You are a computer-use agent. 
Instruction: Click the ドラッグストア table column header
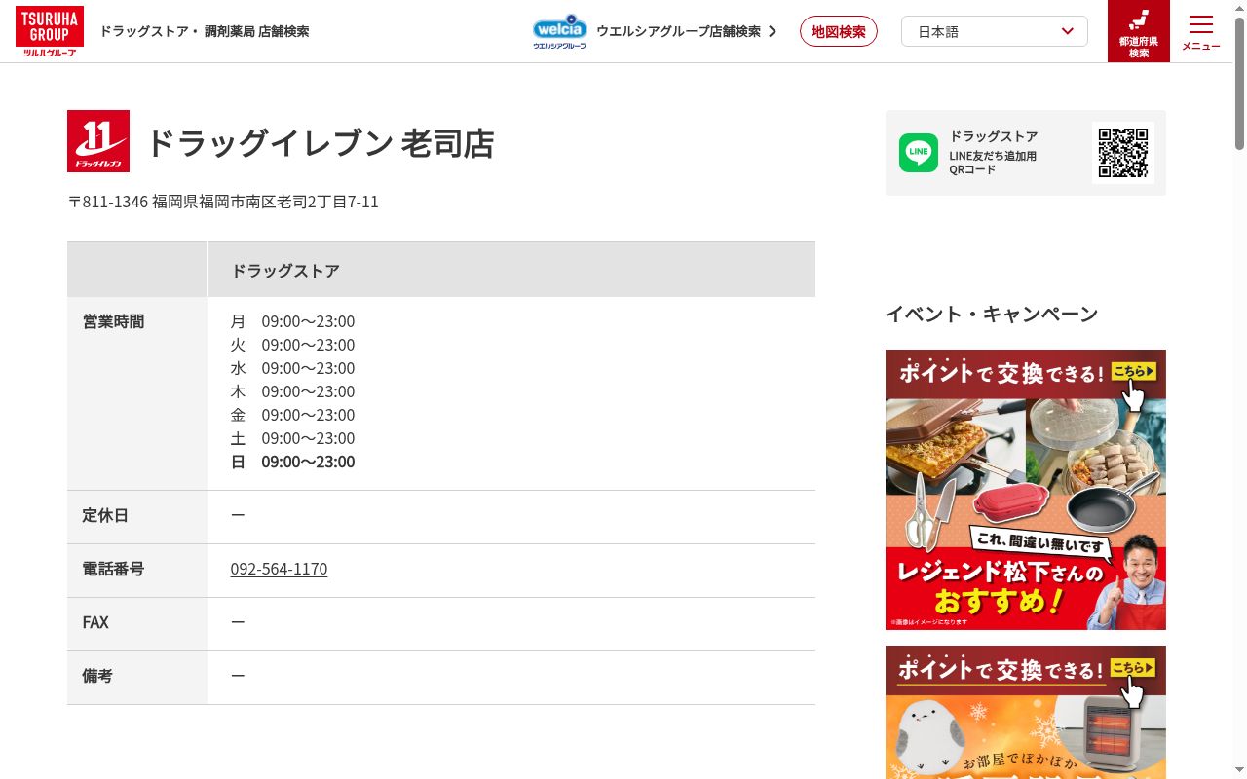click(511, 270)
